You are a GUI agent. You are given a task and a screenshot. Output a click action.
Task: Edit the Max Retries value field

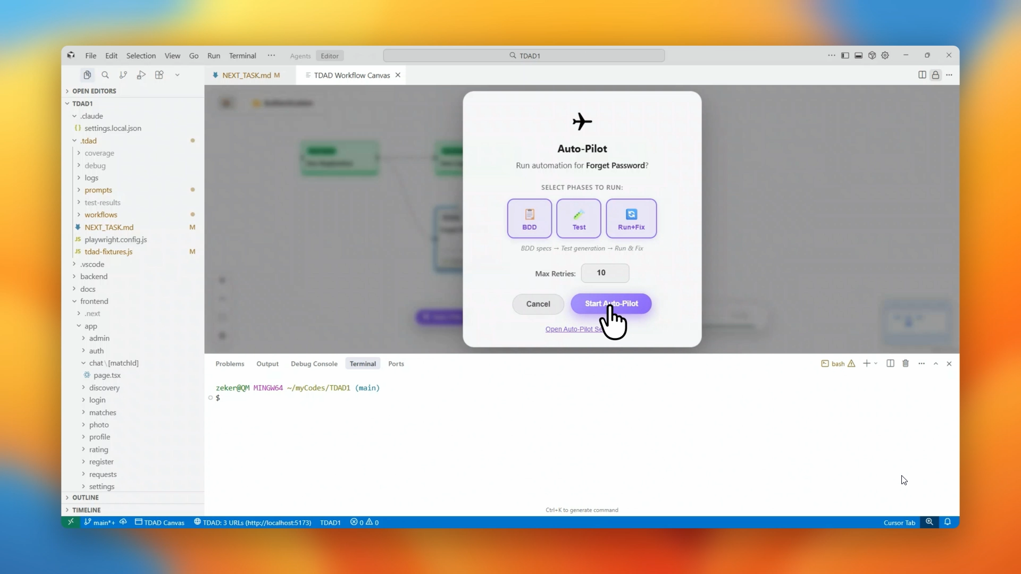tap(605, 273)
